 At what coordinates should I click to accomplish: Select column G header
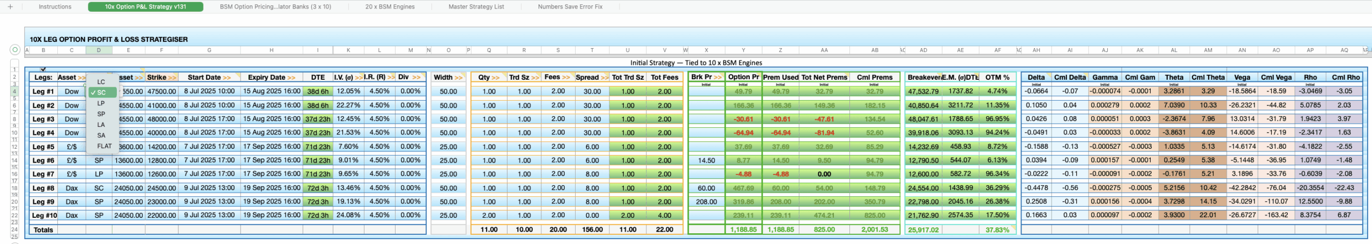pos(209,50)
